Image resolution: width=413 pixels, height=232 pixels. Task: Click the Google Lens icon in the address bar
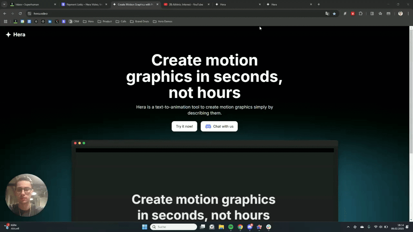(327, 13)
